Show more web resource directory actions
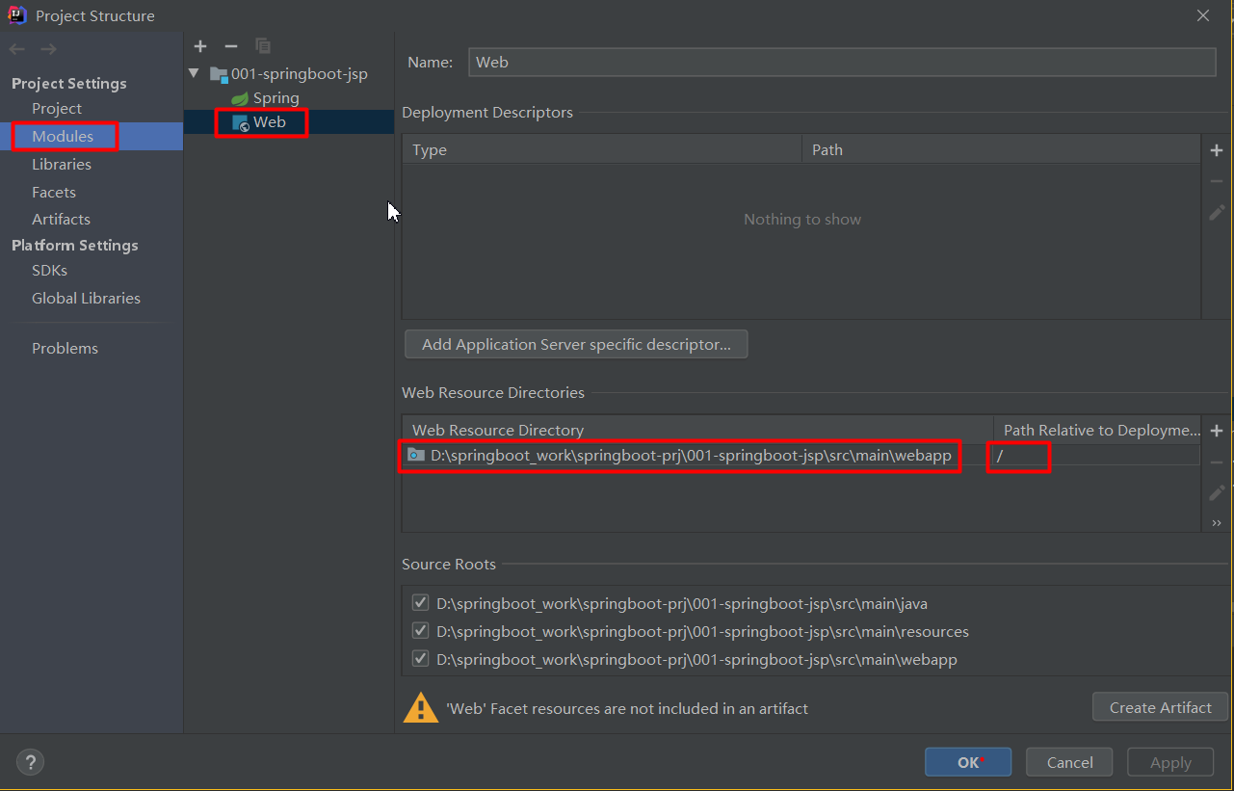The width and height of the screenshot is (1234, 791). click(1217, 522)
